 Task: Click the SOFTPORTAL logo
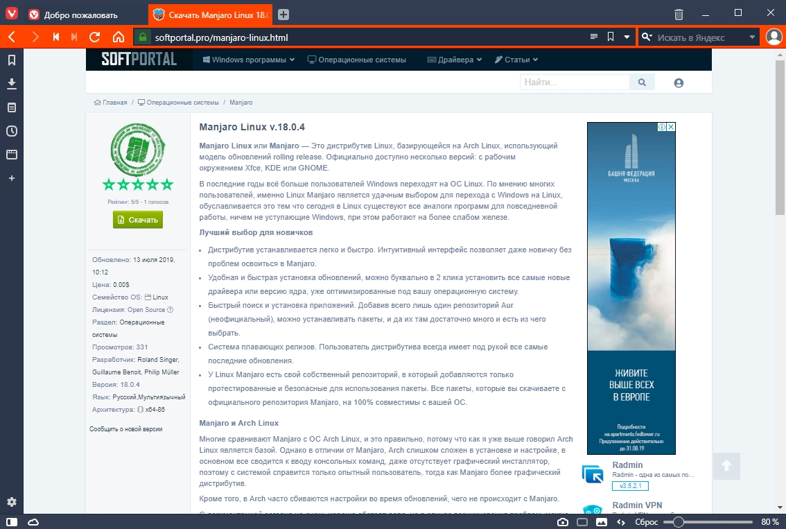tap(139, 59)
